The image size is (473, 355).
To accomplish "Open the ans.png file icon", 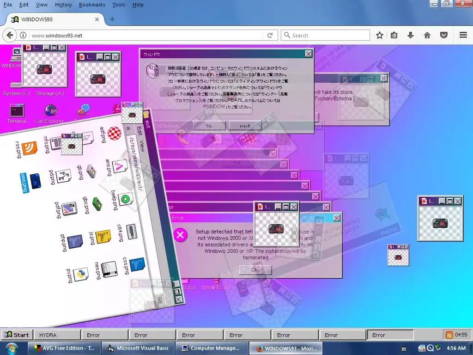I will pyautogui.click(x=120, y=166).
